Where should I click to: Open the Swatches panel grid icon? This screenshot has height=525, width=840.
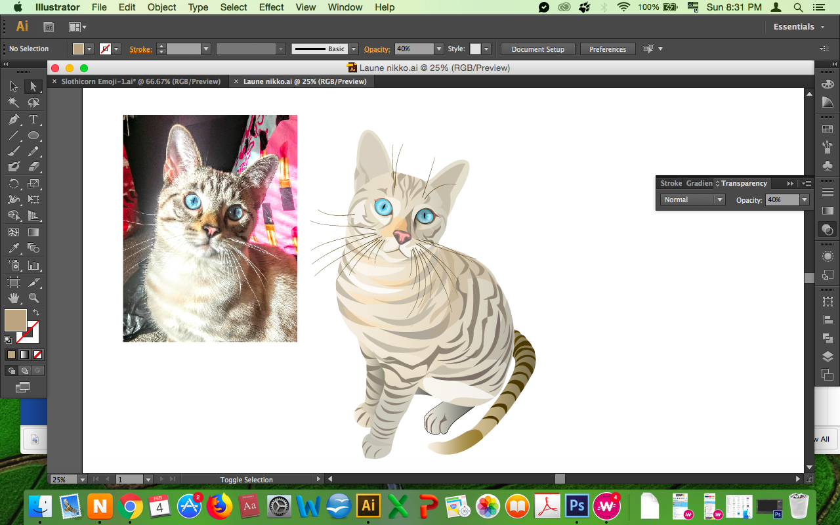pyautogui.click(x=828, y=129)
